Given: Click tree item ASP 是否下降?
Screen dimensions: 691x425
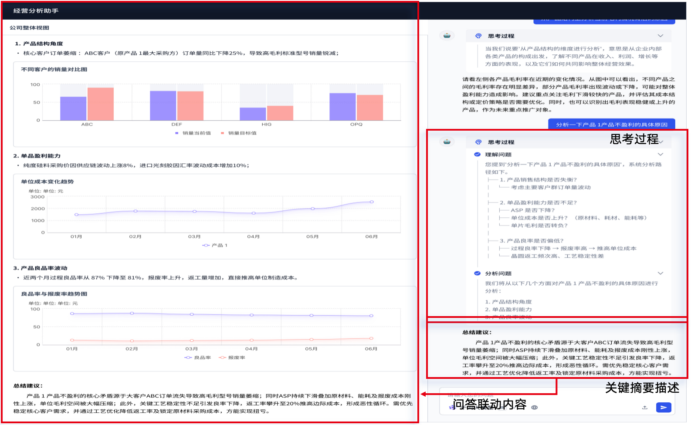Looking at the screenshot, I should [x=533, y=210].
